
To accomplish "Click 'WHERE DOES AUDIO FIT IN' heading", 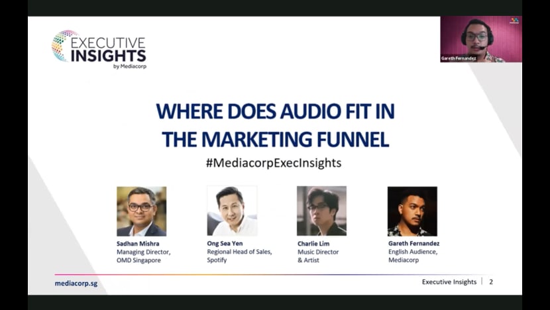I will tap(276, 111).
